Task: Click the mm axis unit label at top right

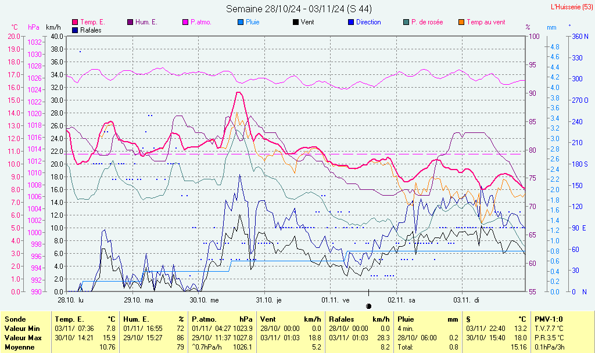Action: 552,28
